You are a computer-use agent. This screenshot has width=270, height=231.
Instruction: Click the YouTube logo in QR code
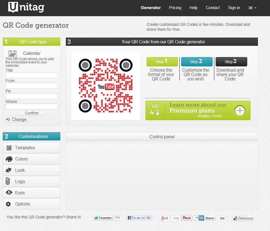tap(106, 87)
